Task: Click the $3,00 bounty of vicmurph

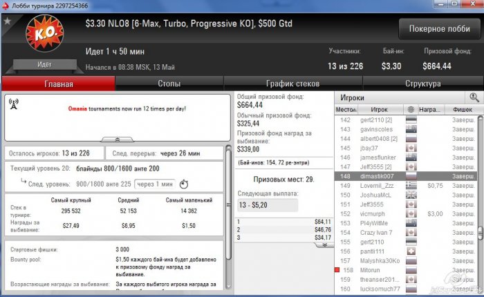Action: pyautogui.click(x=435, y=213)
